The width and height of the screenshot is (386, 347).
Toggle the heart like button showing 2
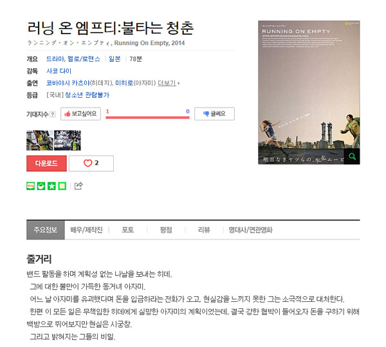[x=91, y=163]
